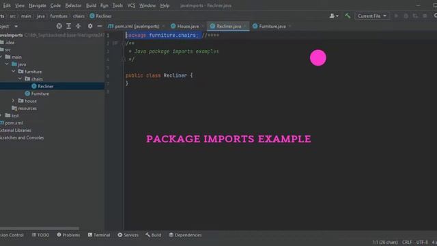Click green hammer Build Project icon
Viewport: 437px width, 246px height.
click(348, 16)
